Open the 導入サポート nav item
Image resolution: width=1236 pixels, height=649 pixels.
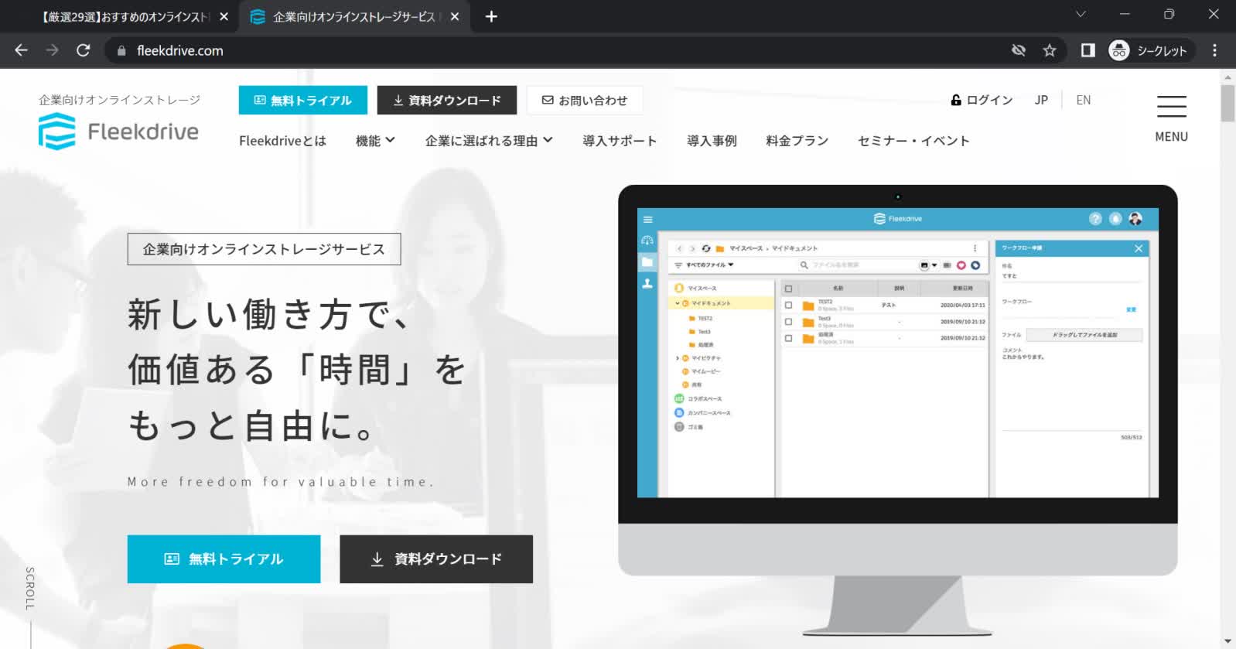click(620, 141)
